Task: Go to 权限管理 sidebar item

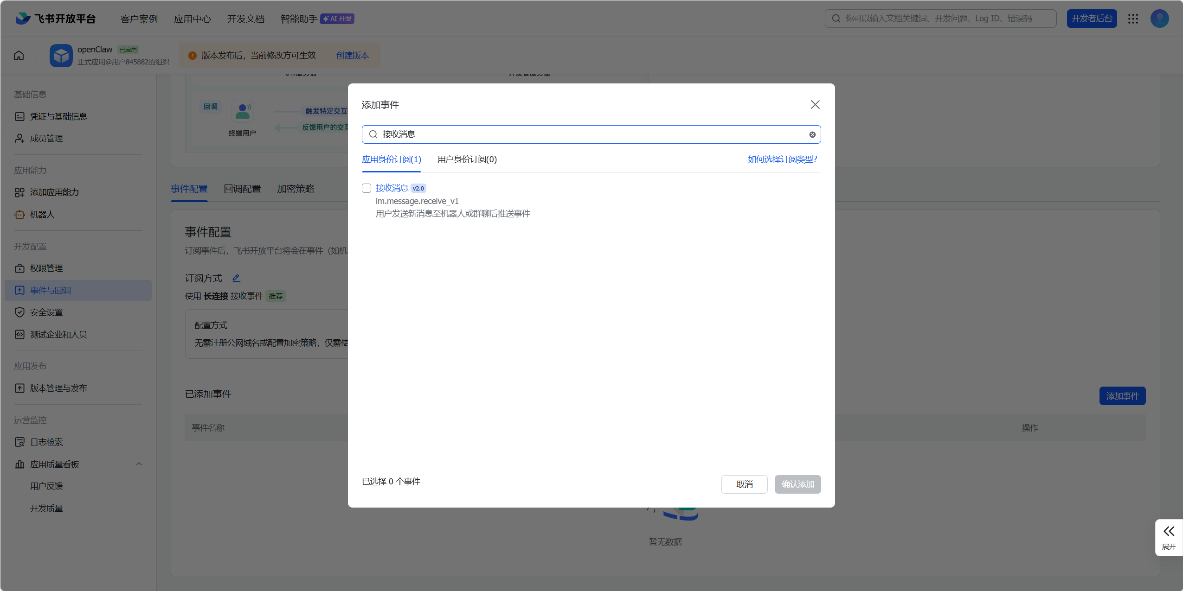Action: click(46, 268)
